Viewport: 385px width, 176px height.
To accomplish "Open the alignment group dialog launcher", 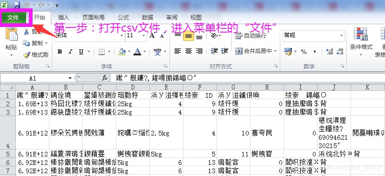I will click(x=276, y=66).
